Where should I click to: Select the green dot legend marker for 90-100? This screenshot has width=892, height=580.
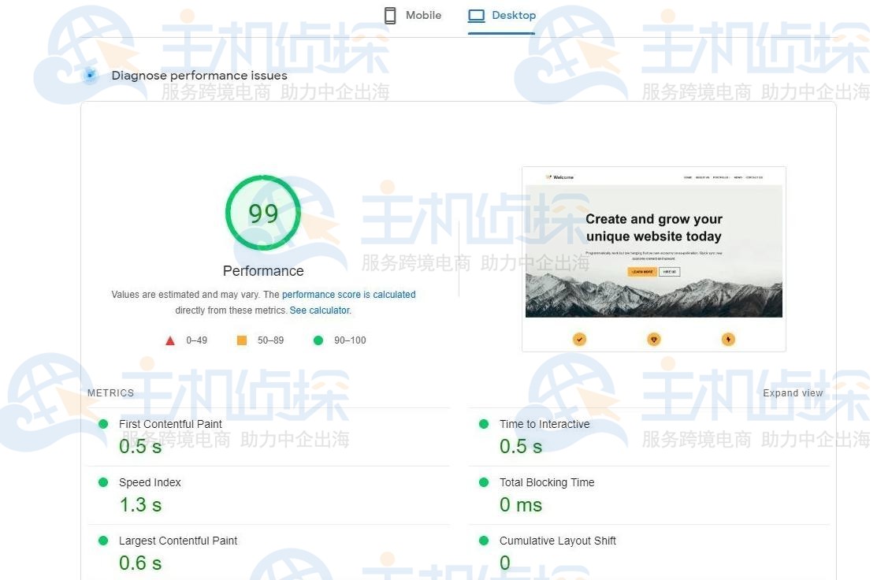click(318, 340)
